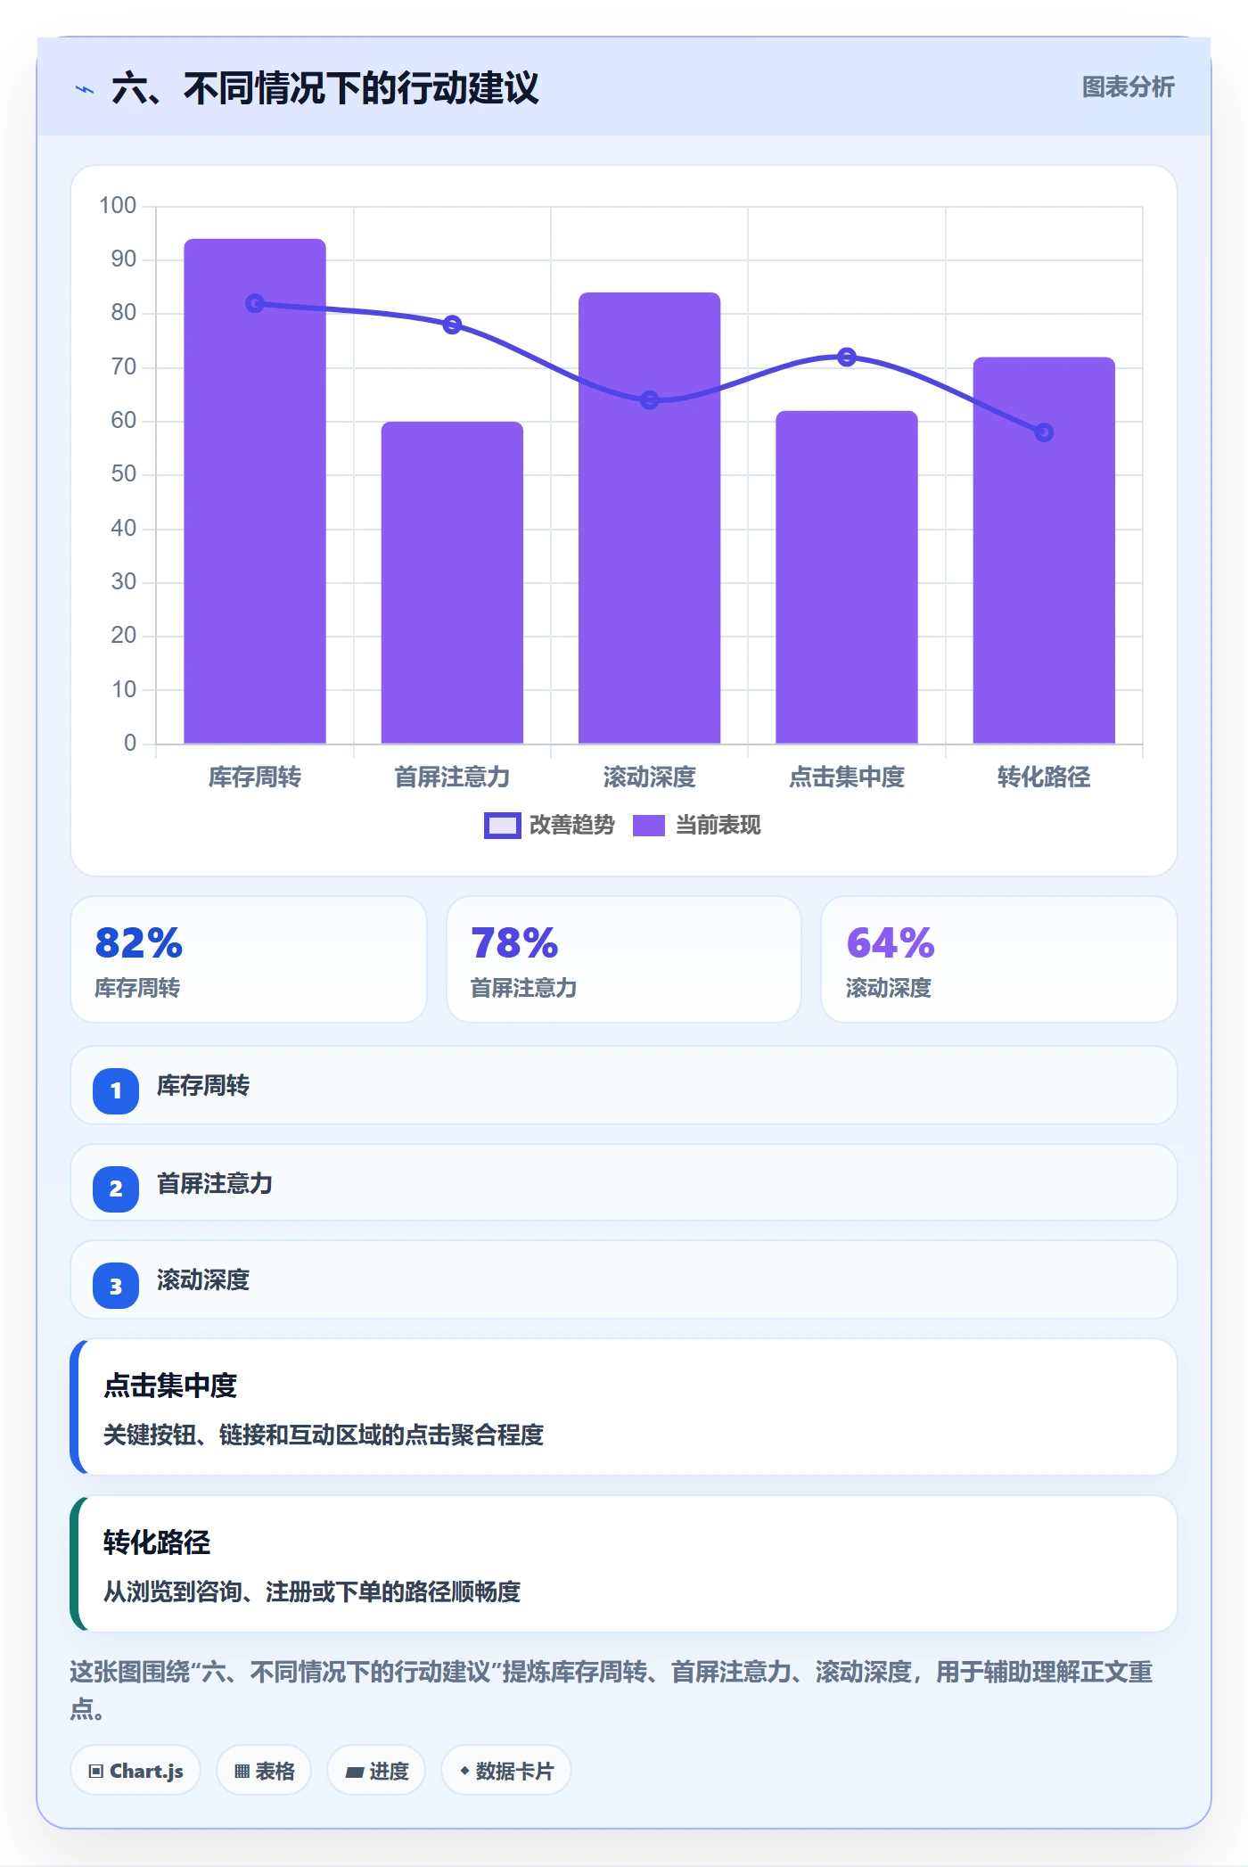Click the 点击集中度 bar in the chart
Screen dimensions: 1248x1867
coord(847,577)
